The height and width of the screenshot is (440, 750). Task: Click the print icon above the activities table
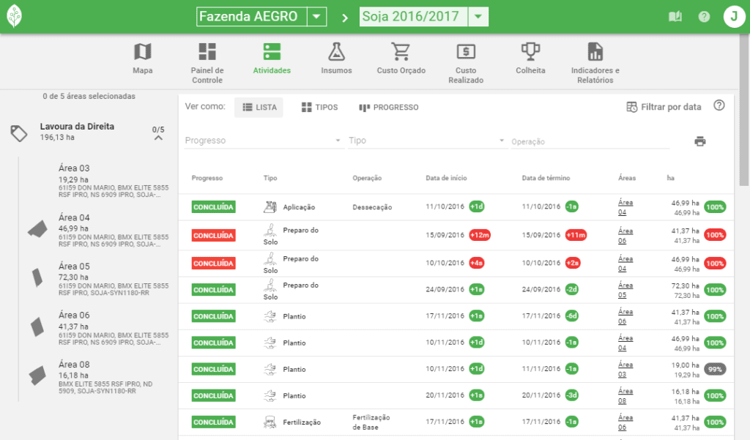tap(700, 141)
